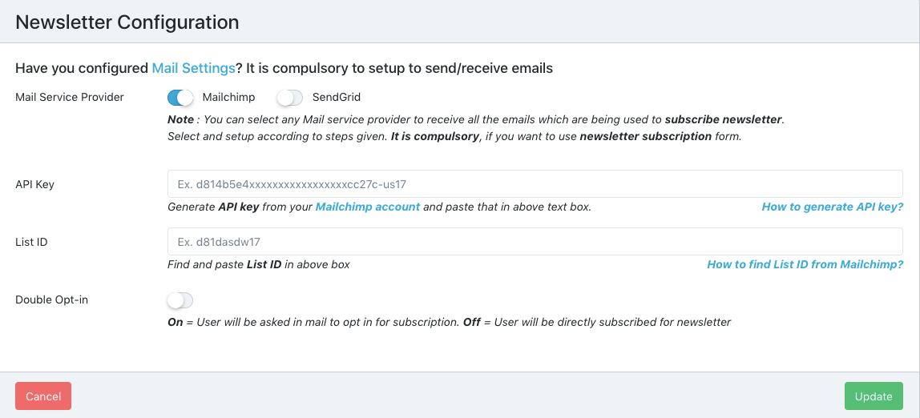Focus the API Key text box
Image resolution: width=920 pixels, height=418 pixels.
[535, 184]
